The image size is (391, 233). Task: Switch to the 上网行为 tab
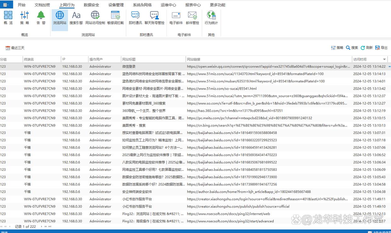coord(67,5)
